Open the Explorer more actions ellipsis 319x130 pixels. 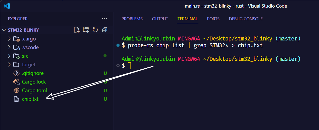(104, 19)
